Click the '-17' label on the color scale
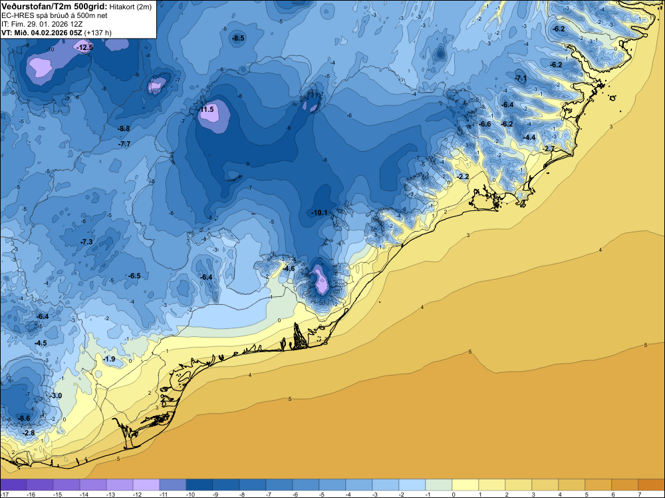This screenshot has width=665, height=498. tap(3, 494)
